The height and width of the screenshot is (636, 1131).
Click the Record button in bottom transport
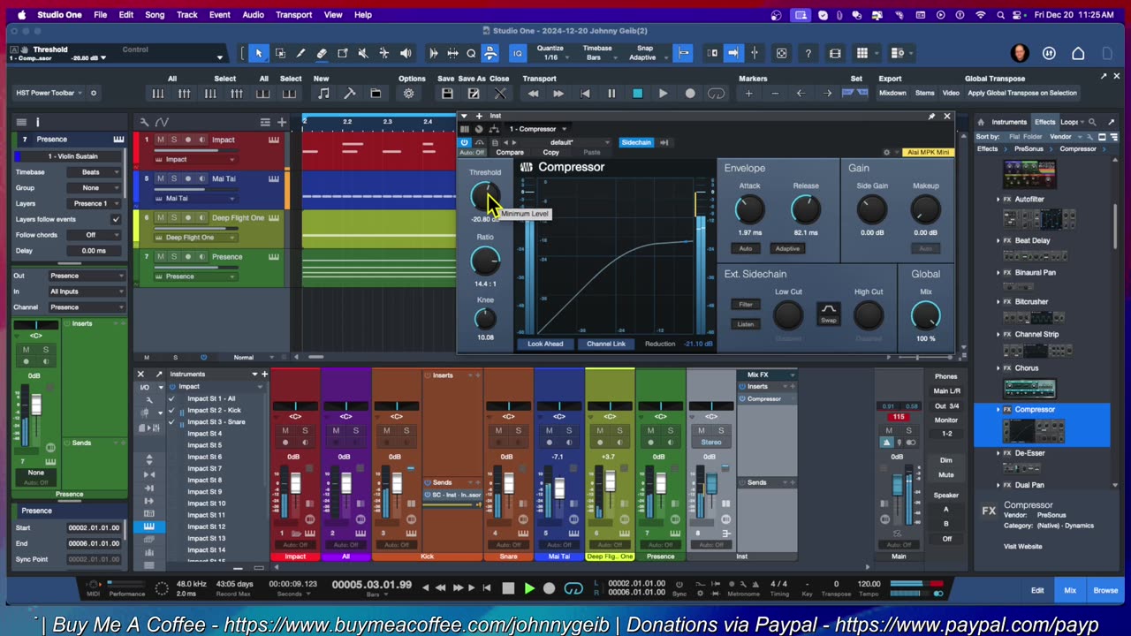point(550,588)
